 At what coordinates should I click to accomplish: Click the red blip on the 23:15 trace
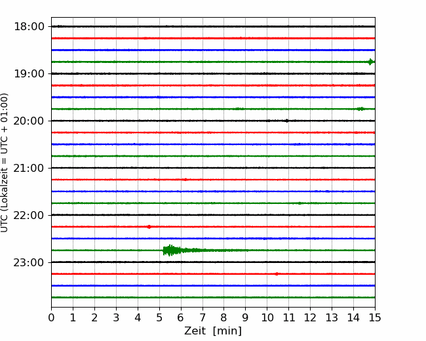point(277,273)
